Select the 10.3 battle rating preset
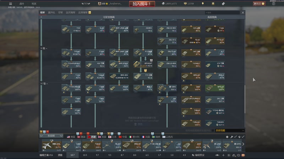 85,155
